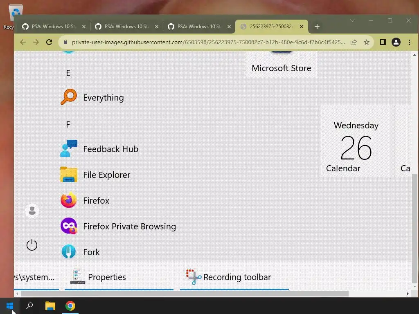Click the power icon in image
419x314 pixels.
pyautogui.click(x=32, y=245)
